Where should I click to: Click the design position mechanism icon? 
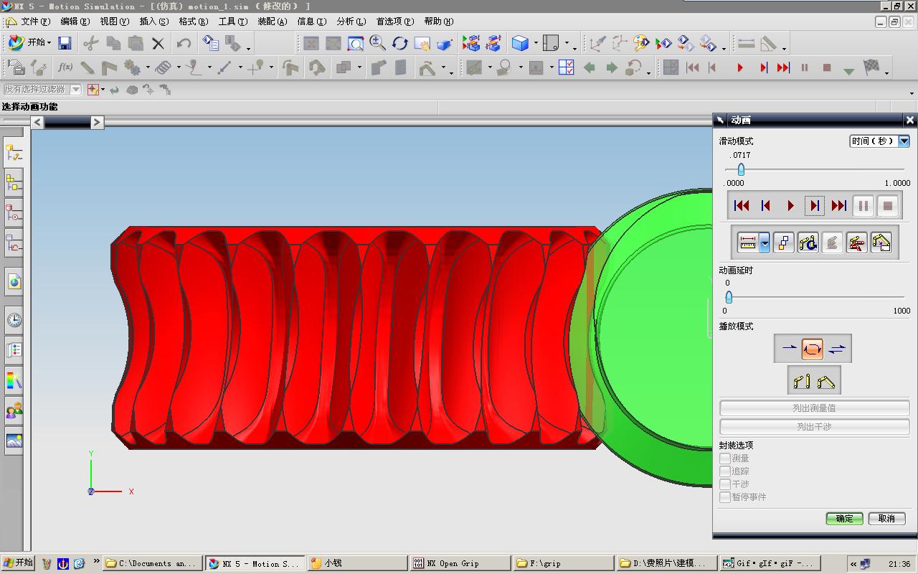[x=800, y=381]
